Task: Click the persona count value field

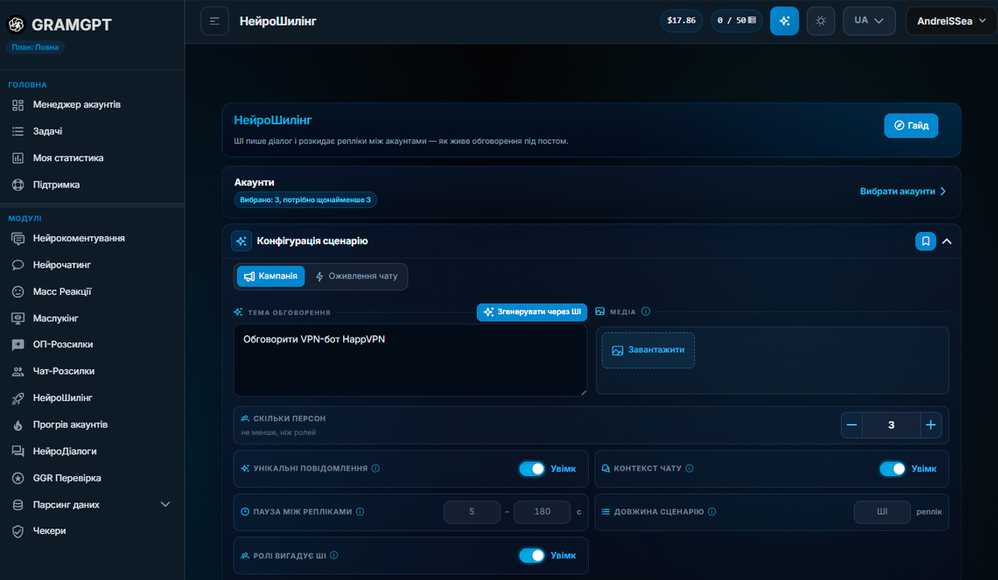Action: (892, 425)
